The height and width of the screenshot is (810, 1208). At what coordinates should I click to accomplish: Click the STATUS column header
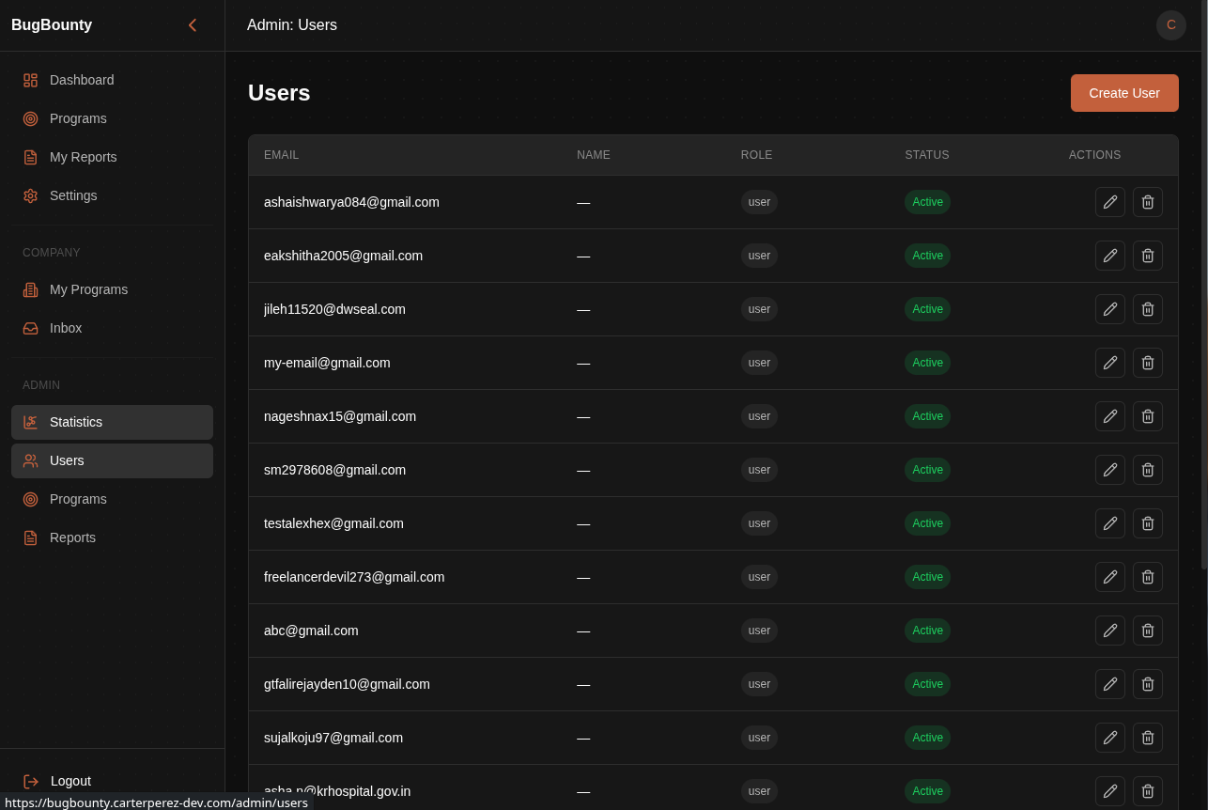click(927, 155)
